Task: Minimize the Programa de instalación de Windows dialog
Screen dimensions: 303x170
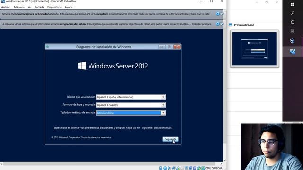Action: 162,47
